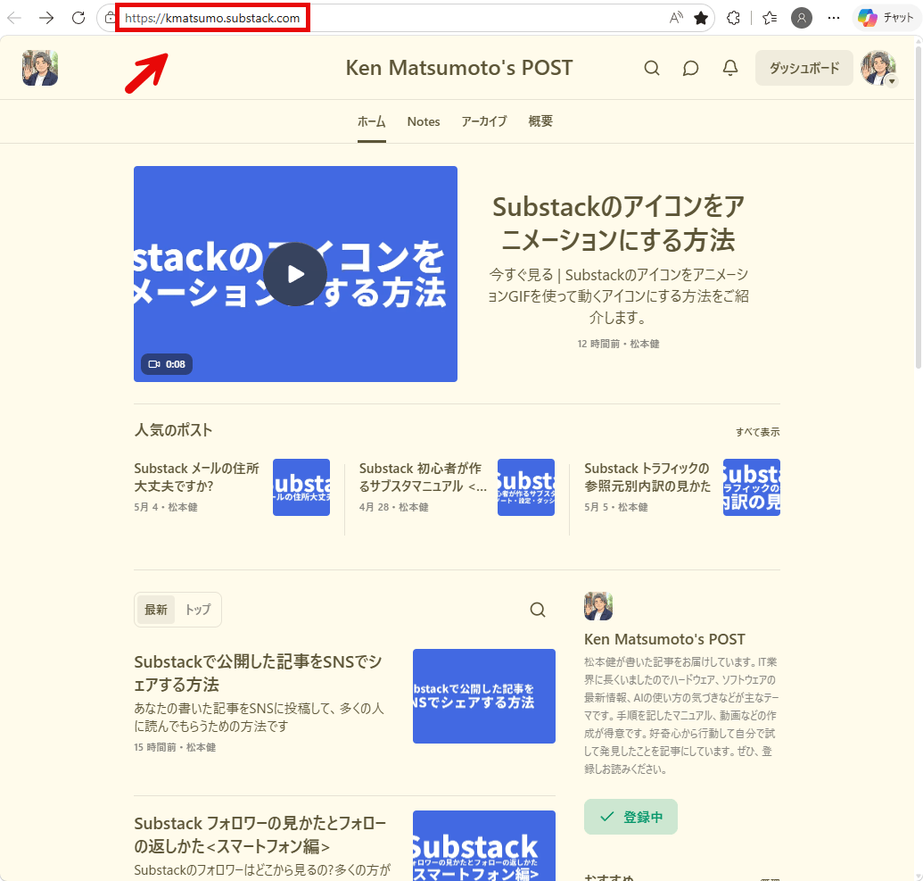Open the browser profile avatar

pos(801,18)
